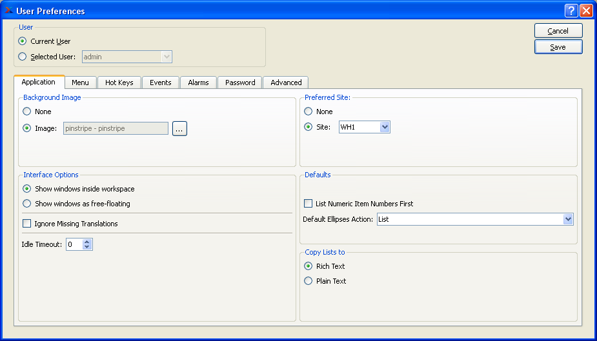The image size is (597, 341).
Task: Click the Cancel button
Action: [x=558, y=31]
